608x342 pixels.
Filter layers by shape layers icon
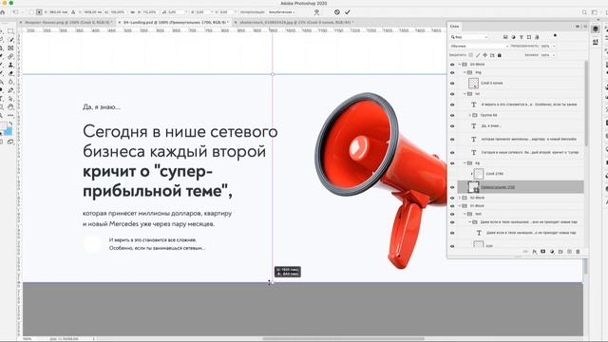click(529, 37)
